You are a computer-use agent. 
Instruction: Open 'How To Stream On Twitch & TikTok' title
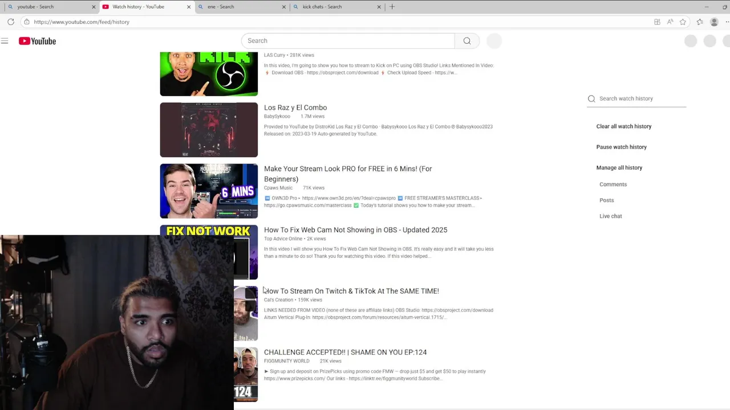pos(351,291)
